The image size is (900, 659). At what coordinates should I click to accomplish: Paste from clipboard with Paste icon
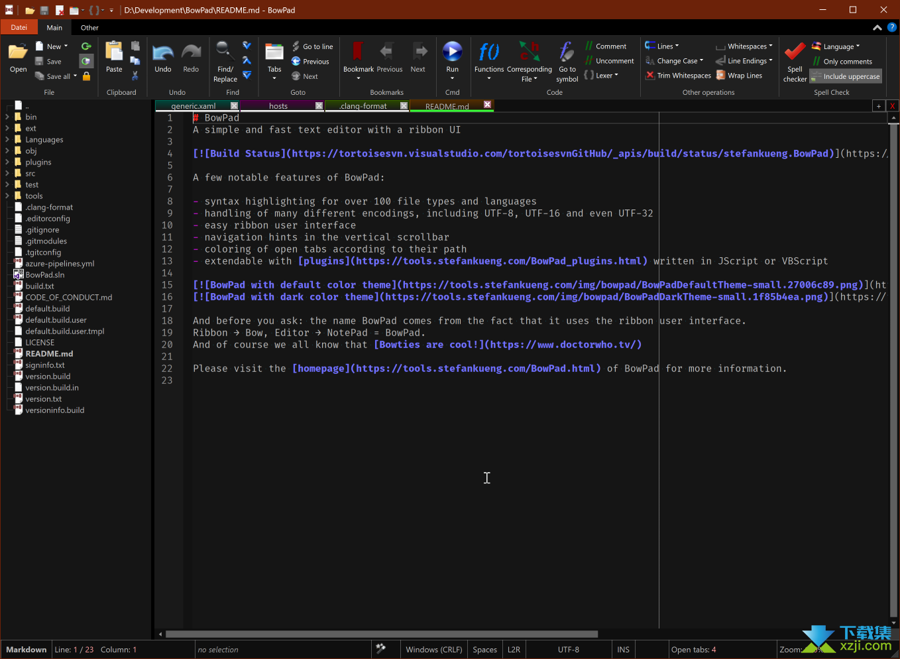[x=114, y=56]
